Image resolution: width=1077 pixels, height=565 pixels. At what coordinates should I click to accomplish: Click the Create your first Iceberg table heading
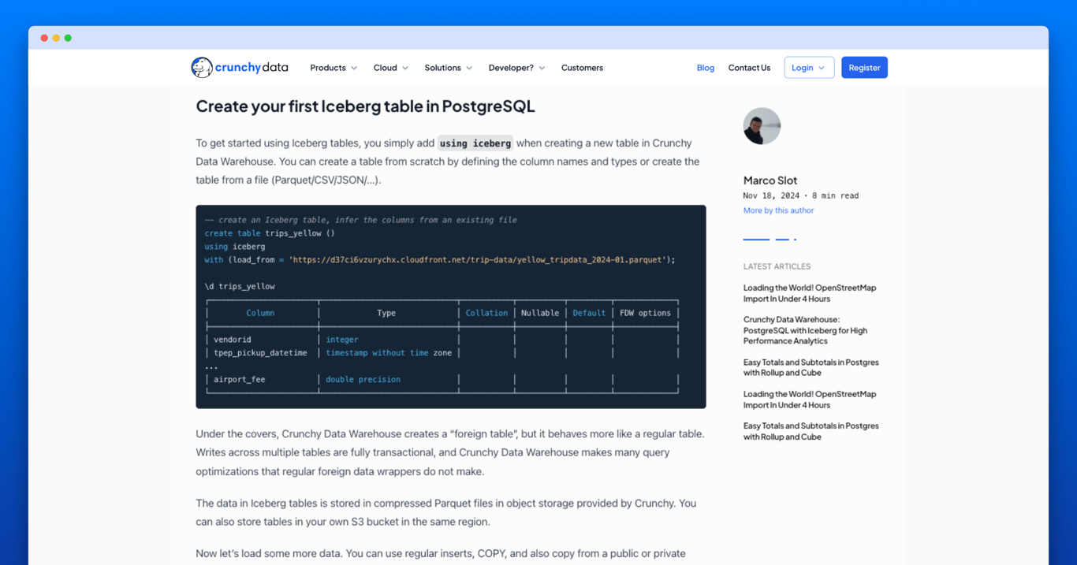(365, 106)
